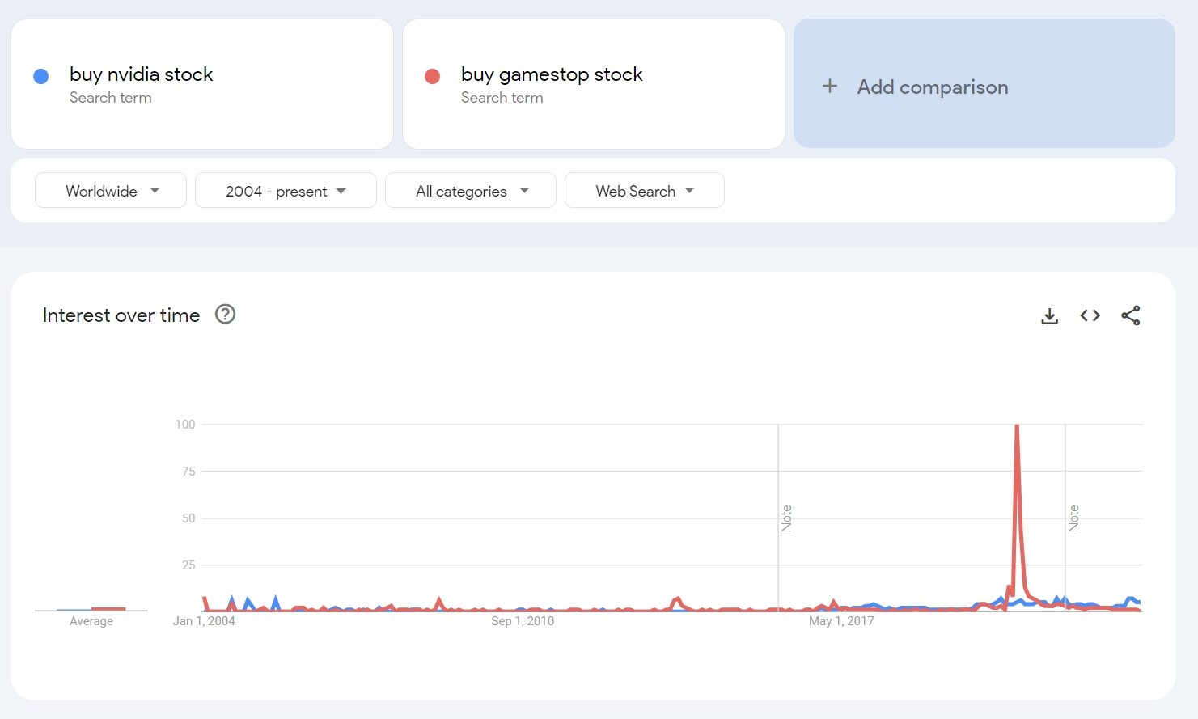
Task: Open the embed code icon
Action: click(x=1090, y=315)
